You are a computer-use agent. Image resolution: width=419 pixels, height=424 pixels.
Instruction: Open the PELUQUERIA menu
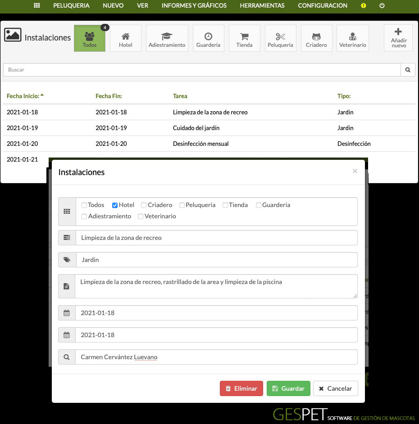coord(71,5)
